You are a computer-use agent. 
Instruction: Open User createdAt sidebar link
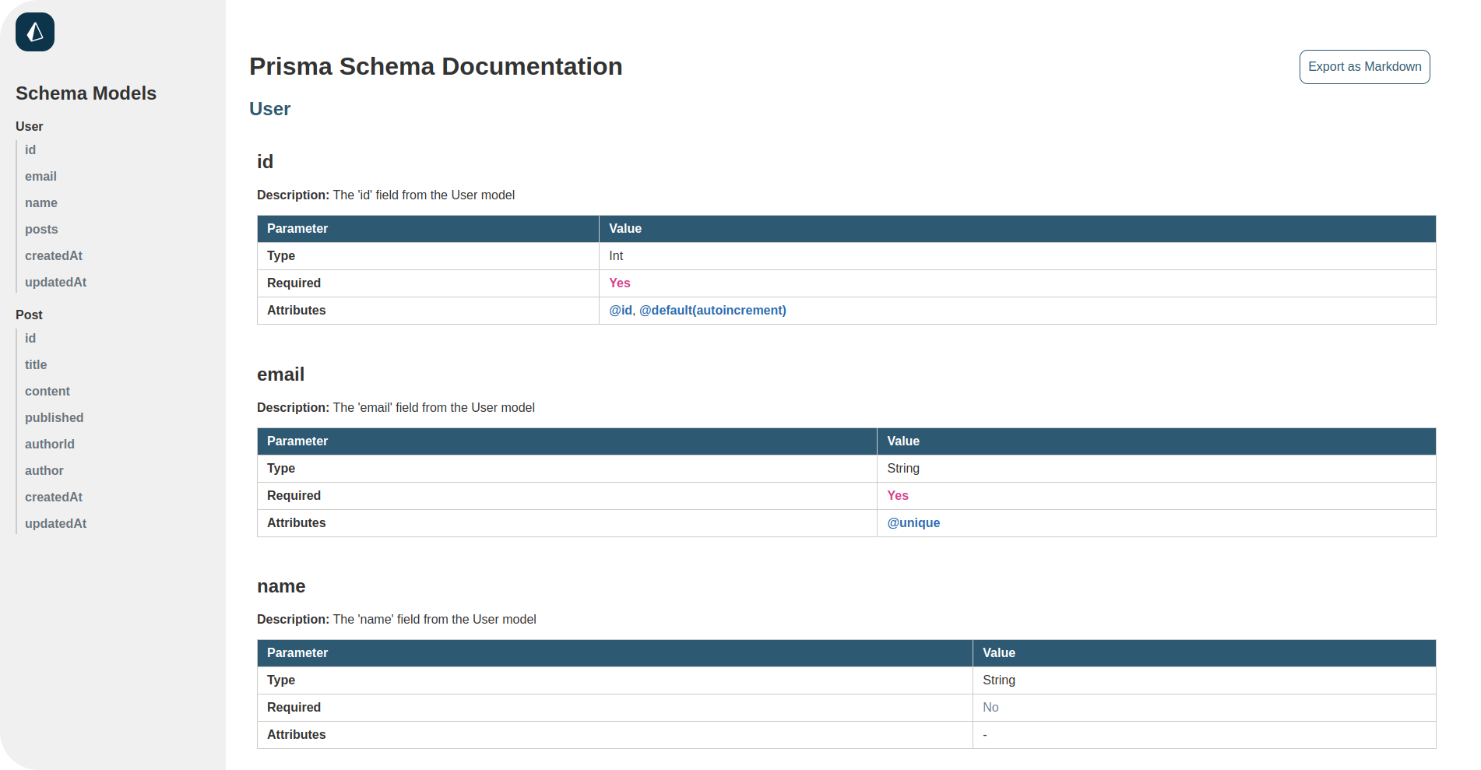[x=54, y=255]
